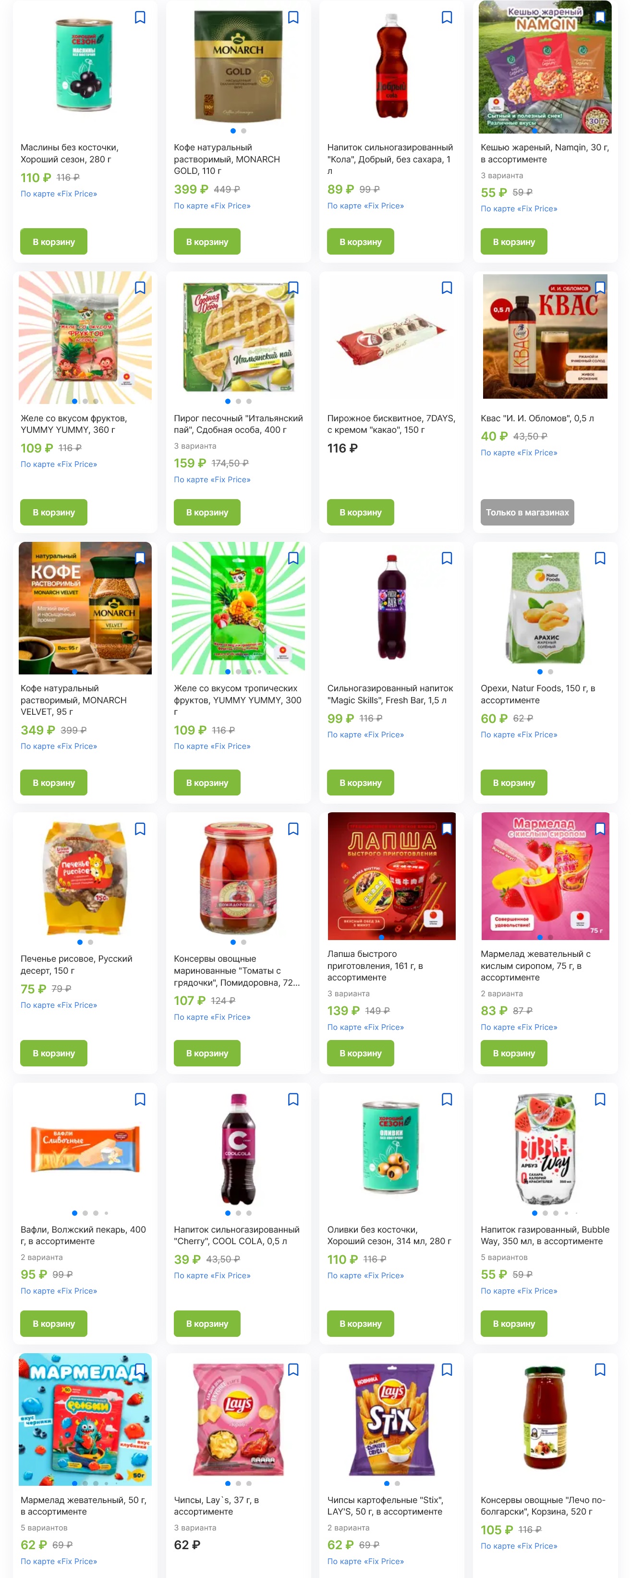Screen dimensions: 631x1578
Task: Open Пирог песочный Итальянский пай title
Action: click(x=238, y=424)
